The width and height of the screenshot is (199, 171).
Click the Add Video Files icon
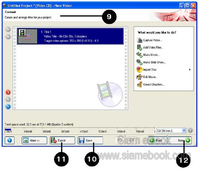[x=139, y=47]
